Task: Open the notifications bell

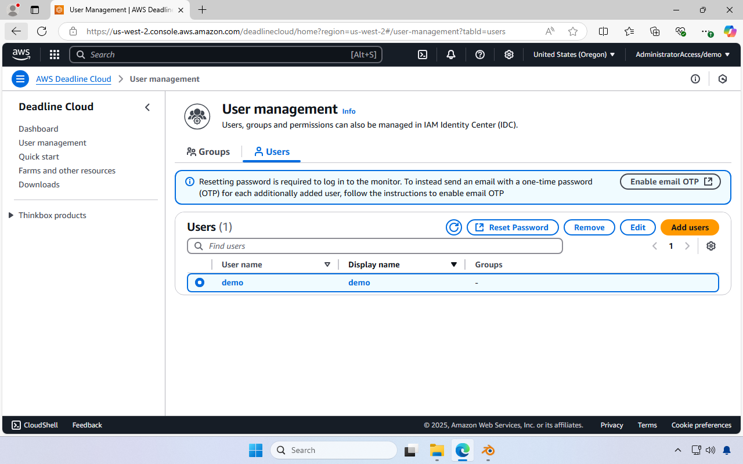Action: (451, 54)
